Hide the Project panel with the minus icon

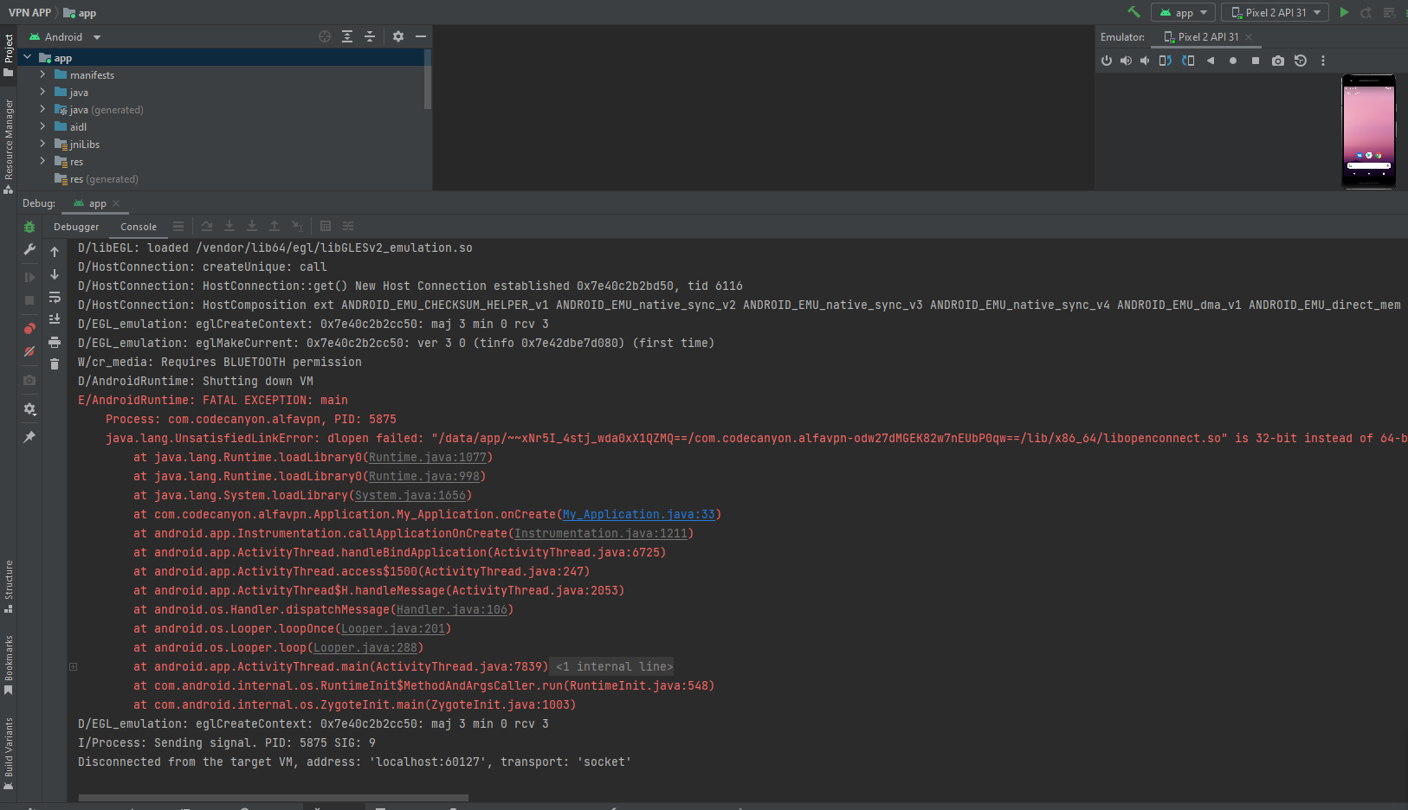(421, 36)
